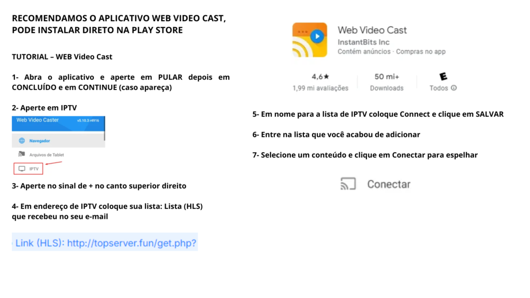Click step 1 Abra o aplicativo text
530x298 pixels.
tap(121, 82)
